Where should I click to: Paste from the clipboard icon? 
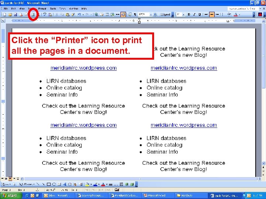[x=68, y=14]
